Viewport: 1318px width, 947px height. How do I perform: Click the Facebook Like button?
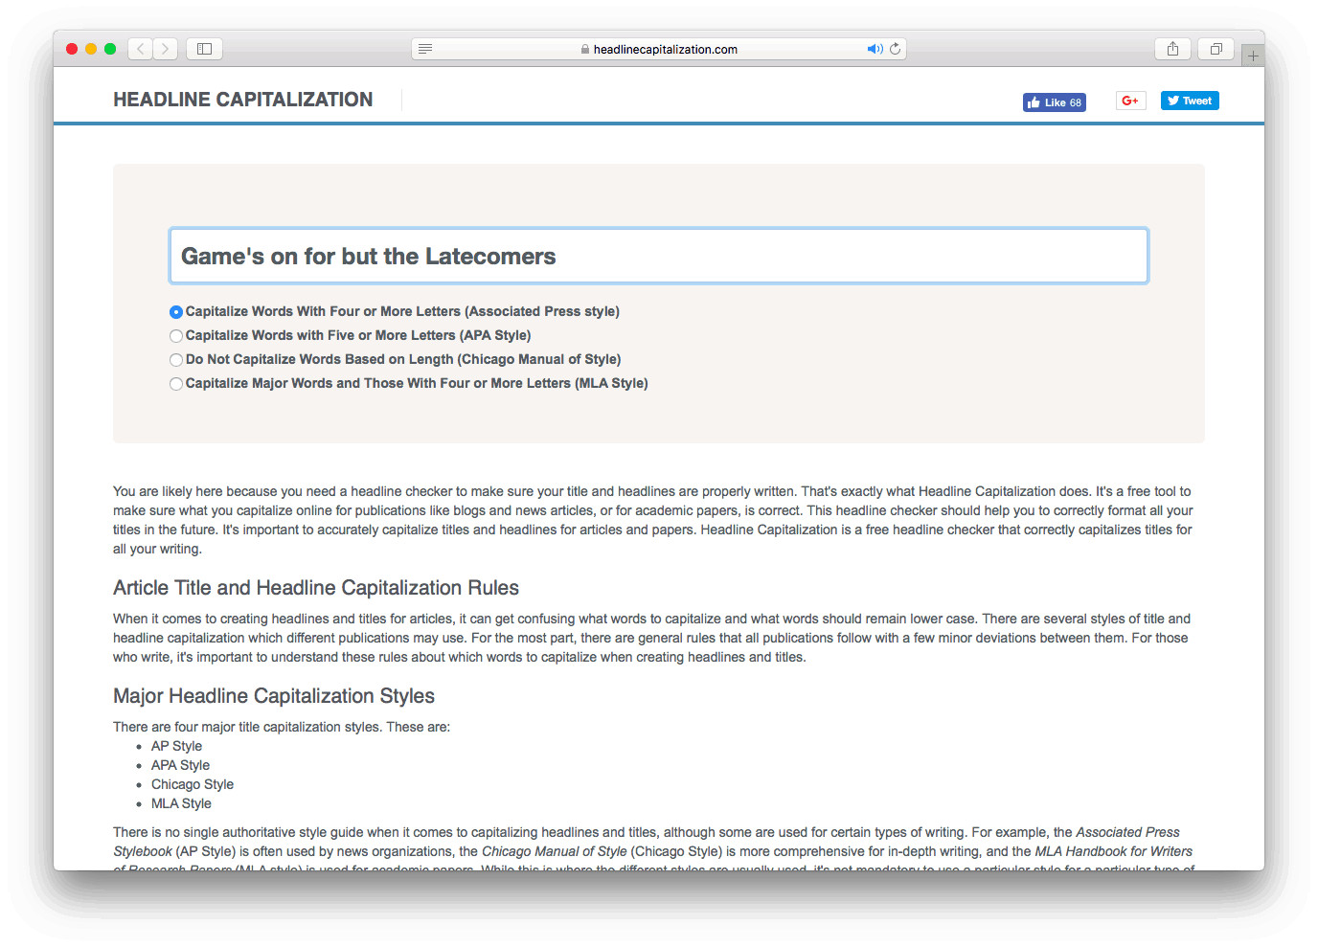(1054, 102)
